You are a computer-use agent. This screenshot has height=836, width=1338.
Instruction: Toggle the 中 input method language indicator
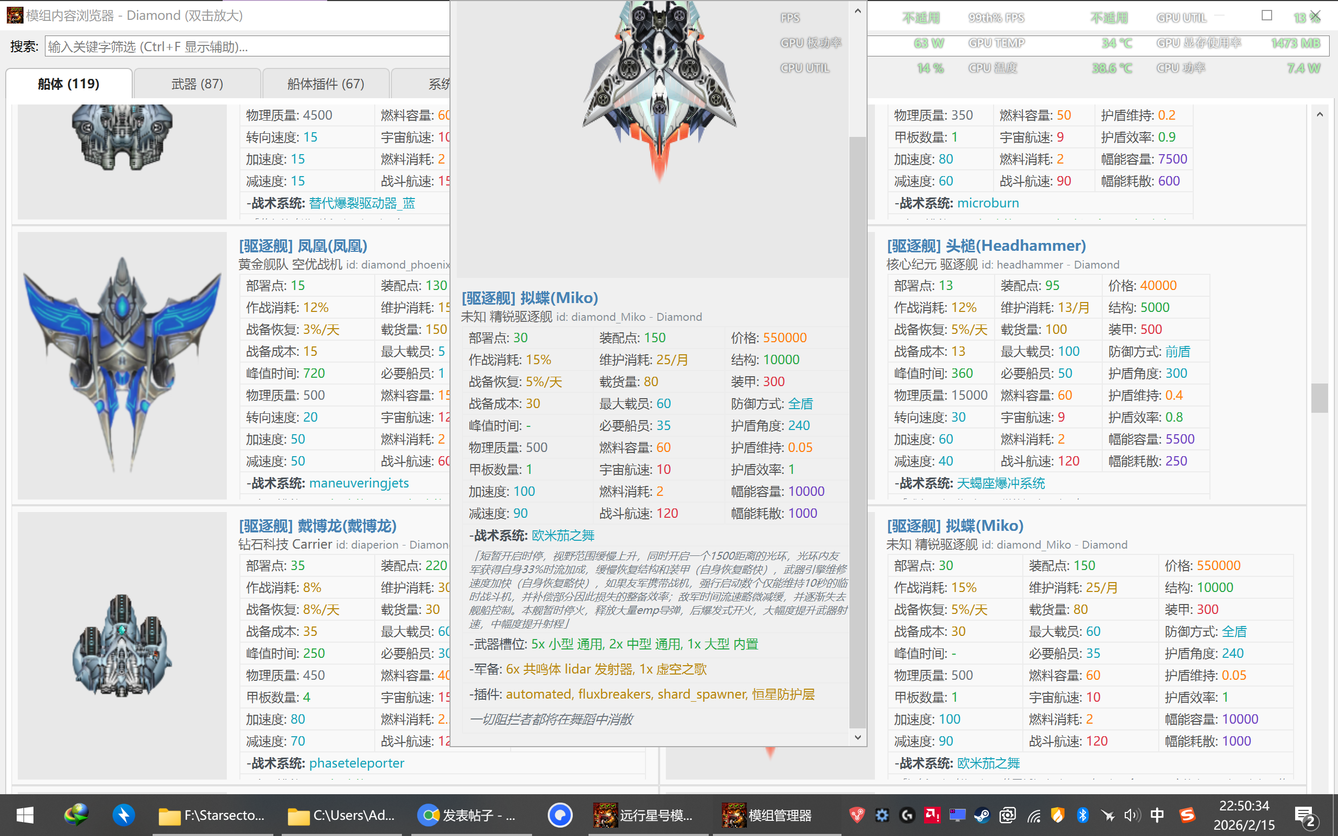1158,815
